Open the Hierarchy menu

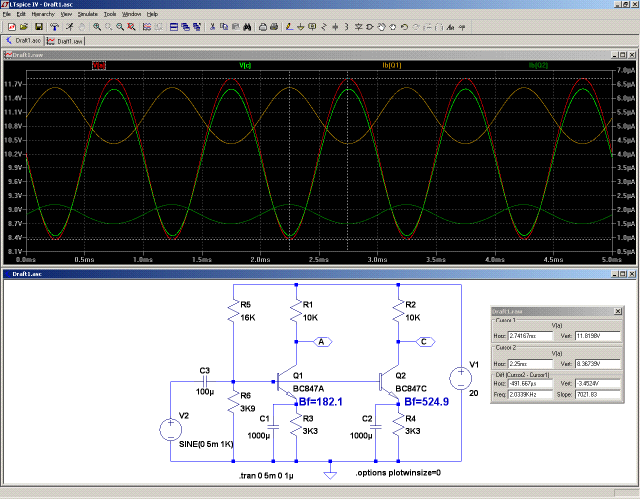(x=43, y=14)
